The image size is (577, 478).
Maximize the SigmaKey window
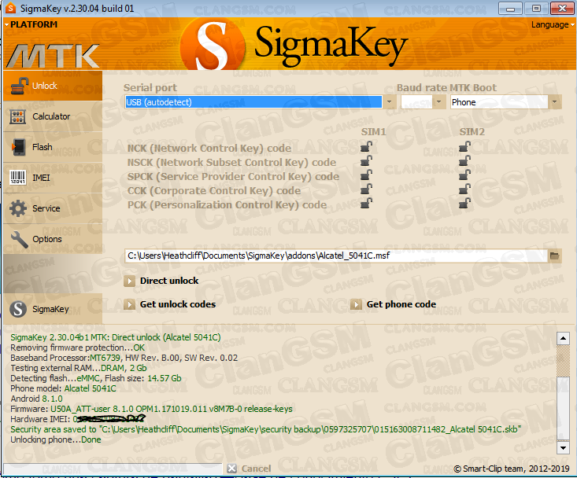click(536, 9)
